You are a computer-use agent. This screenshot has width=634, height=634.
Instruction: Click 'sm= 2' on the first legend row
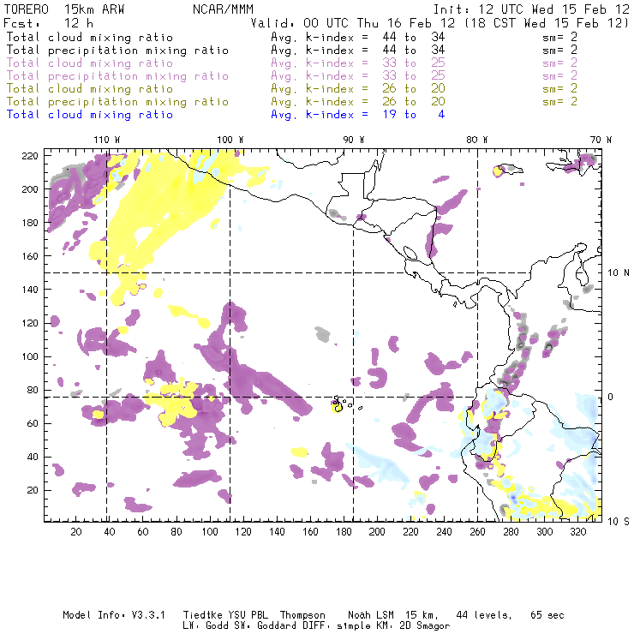coord(559,37)
